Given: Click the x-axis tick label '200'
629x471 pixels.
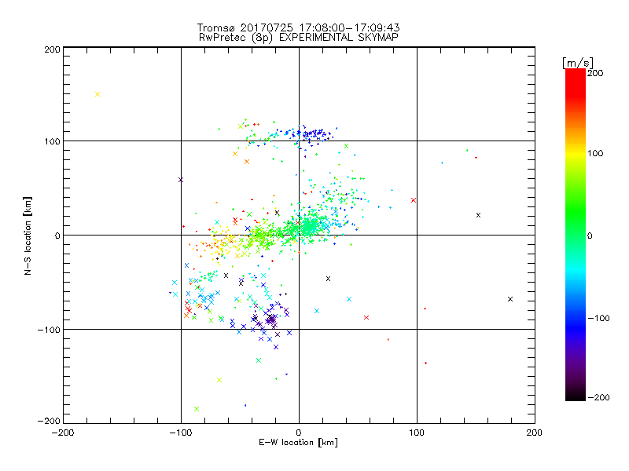Looking at the screenshot, I should click(x=535, y=433).
